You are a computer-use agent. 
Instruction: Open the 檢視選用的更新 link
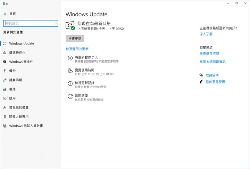[77, 49]
